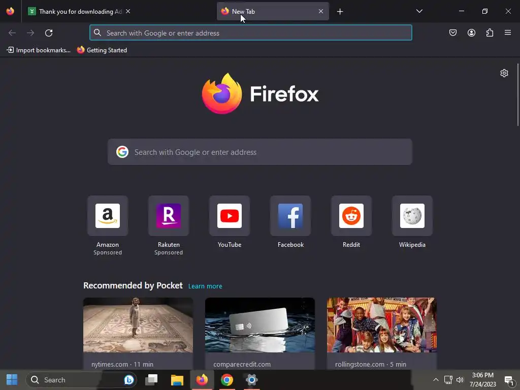Focus the address bar field
Screen dimensions: 520x390
[251, 33]
